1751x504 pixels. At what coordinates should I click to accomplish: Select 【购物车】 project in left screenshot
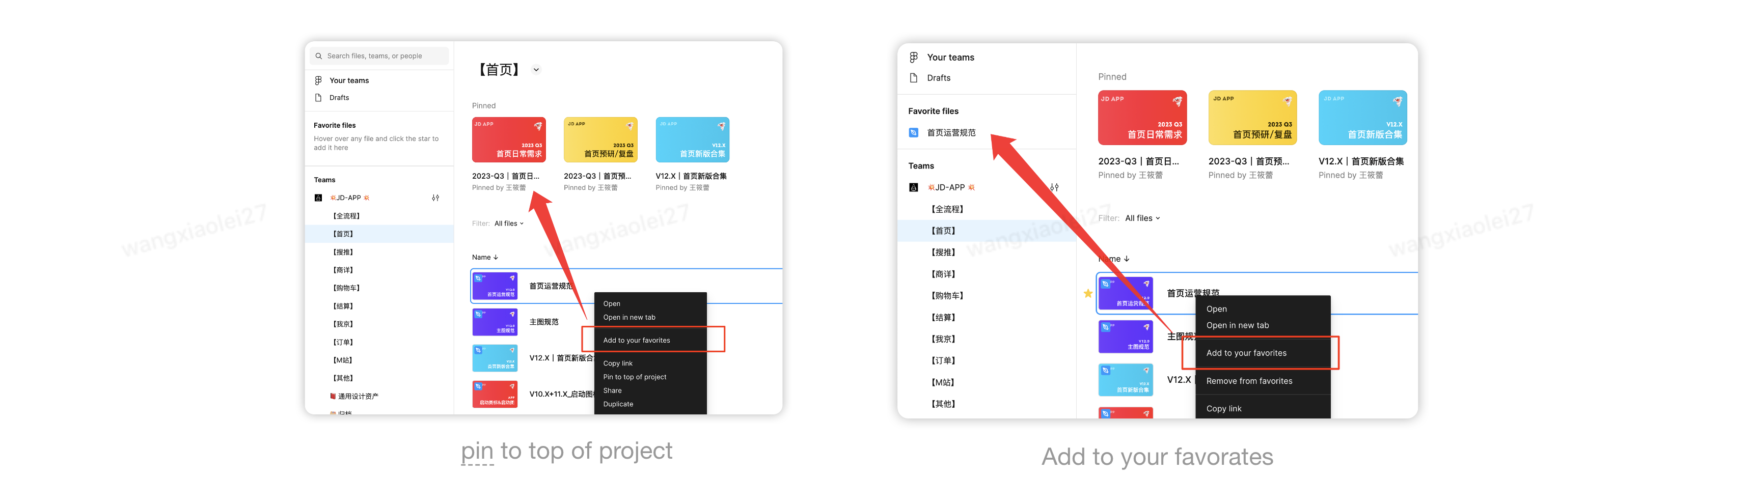pos(346,288)
